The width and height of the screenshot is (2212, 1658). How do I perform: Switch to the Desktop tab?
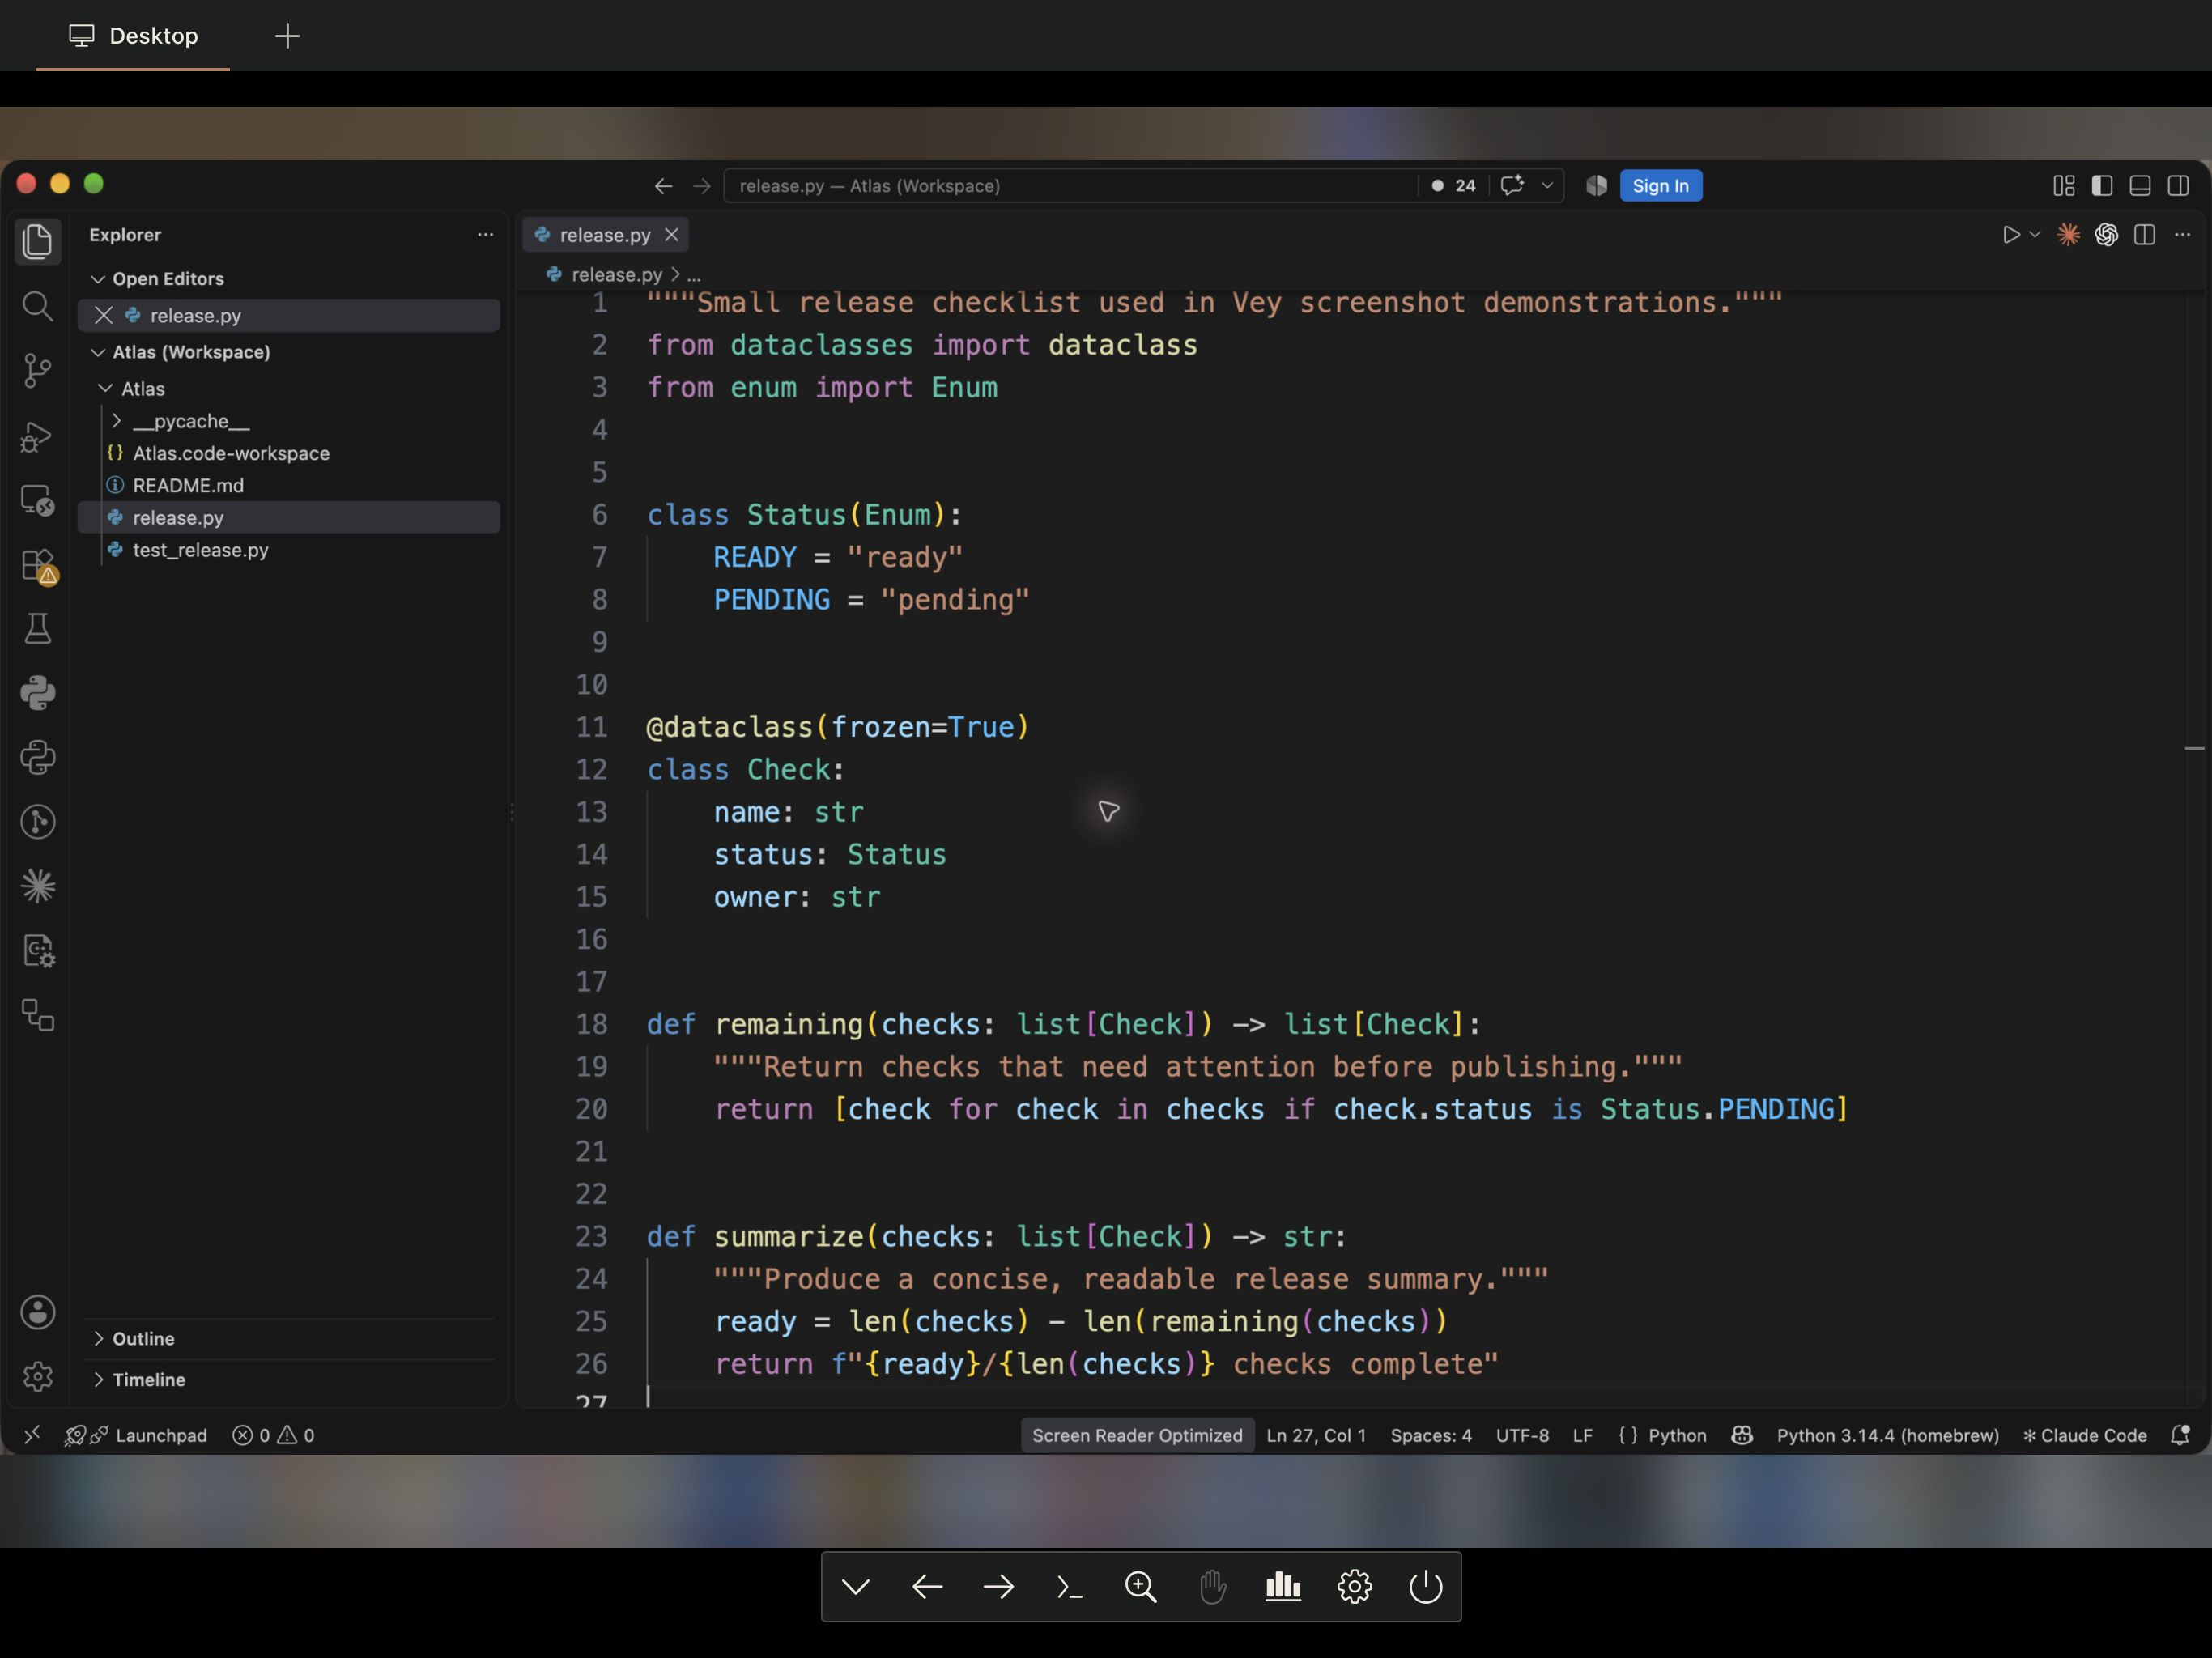(133, 36)
